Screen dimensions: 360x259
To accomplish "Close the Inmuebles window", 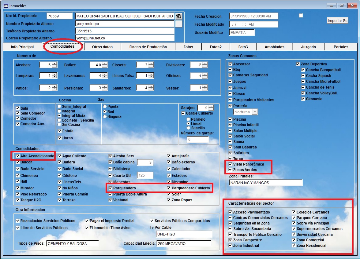I will (352, 5).
